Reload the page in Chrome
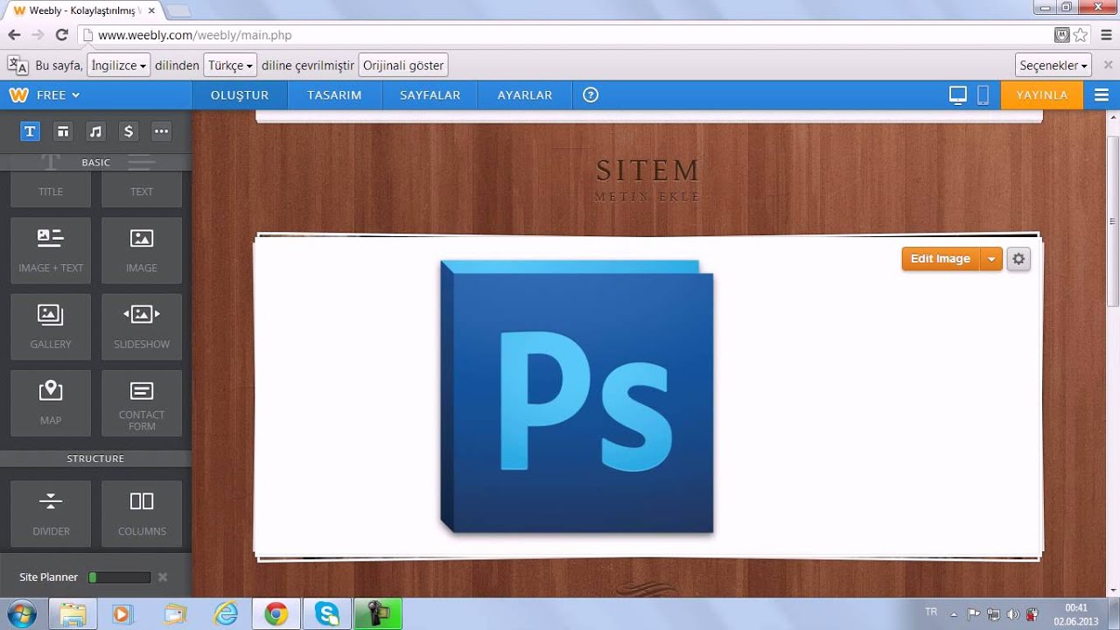The height and width of the screenshot is (630, 1120). pos(61,35)
